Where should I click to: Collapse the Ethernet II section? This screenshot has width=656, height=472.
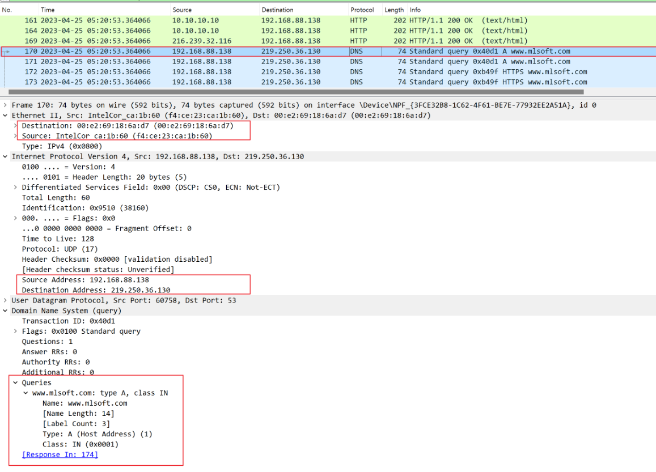point(5,116)
